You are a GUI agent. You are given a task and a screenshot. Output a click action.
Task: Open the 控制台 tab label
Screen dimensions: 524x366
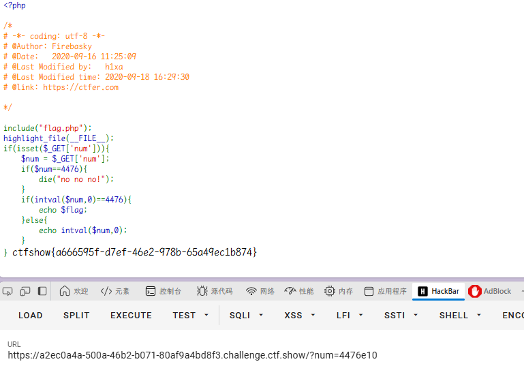pos(170,292)
